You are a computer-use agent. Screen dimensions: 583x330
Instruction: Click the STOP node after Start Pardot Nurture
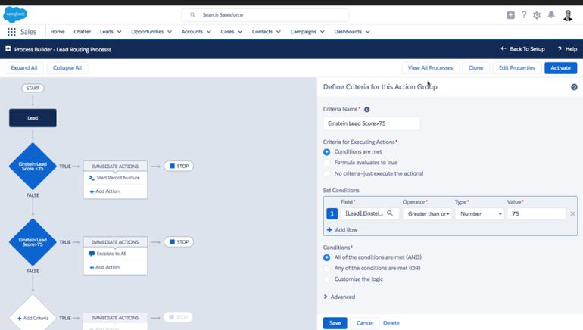coord(179,166)
